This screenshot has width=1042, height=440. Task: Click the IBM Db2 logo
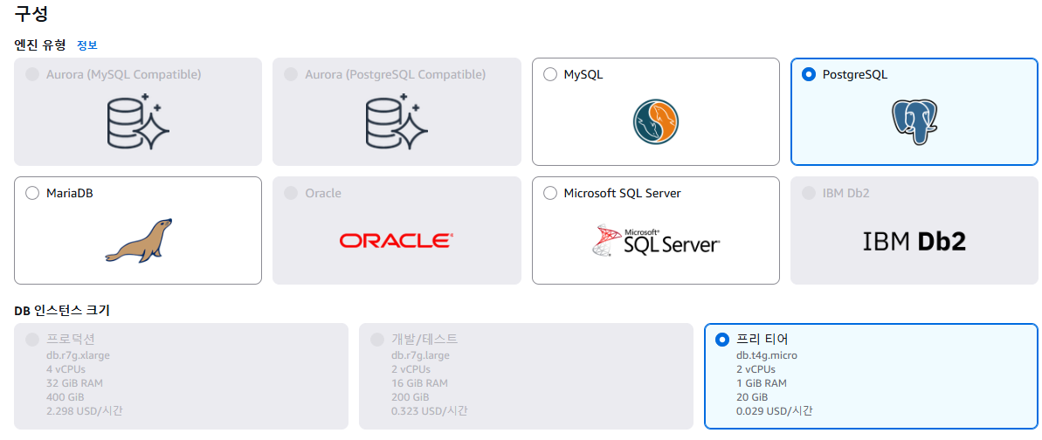tap(914, 242)
